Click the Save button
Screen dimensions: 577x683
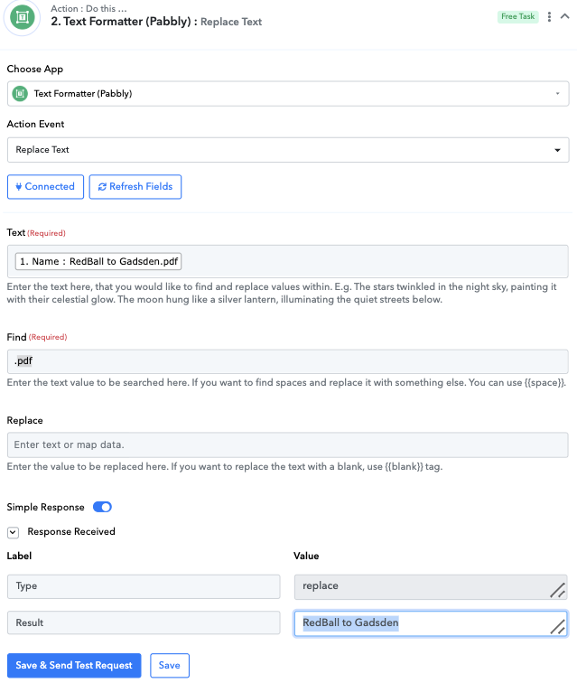point(170,666)
